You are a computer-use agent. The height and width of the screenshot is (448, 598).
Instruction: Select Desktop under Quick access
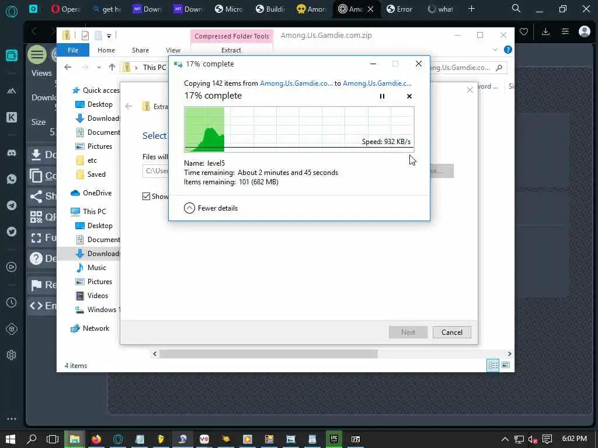94,104
